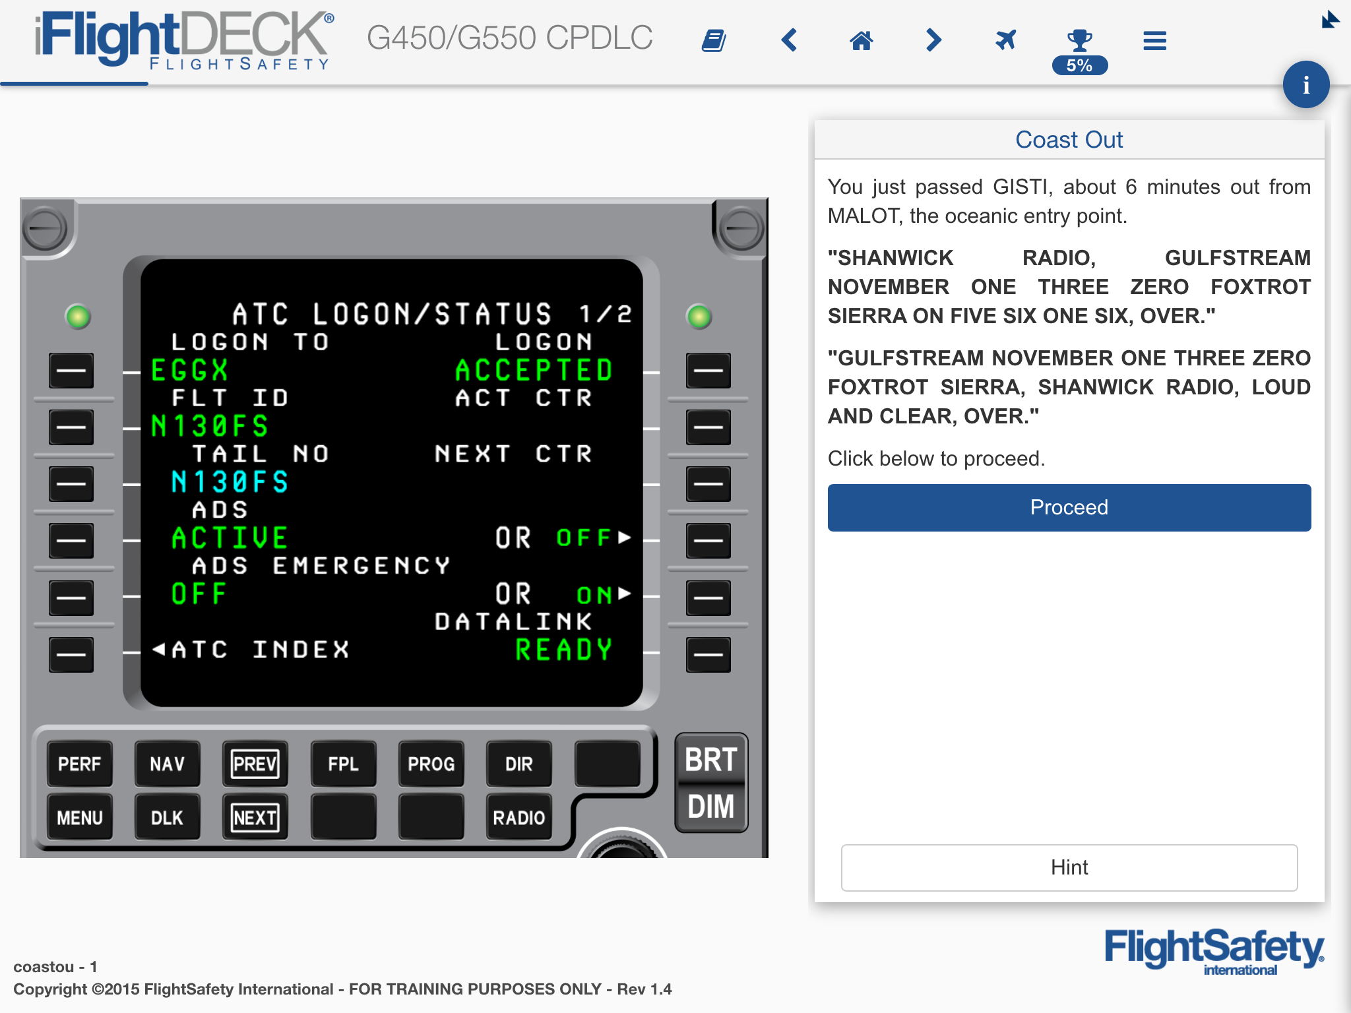The height and width of the screenshot is (1013, 1351).
Task: Click left line select key beside FLT ID N130FS
Action: coord(71,427)
